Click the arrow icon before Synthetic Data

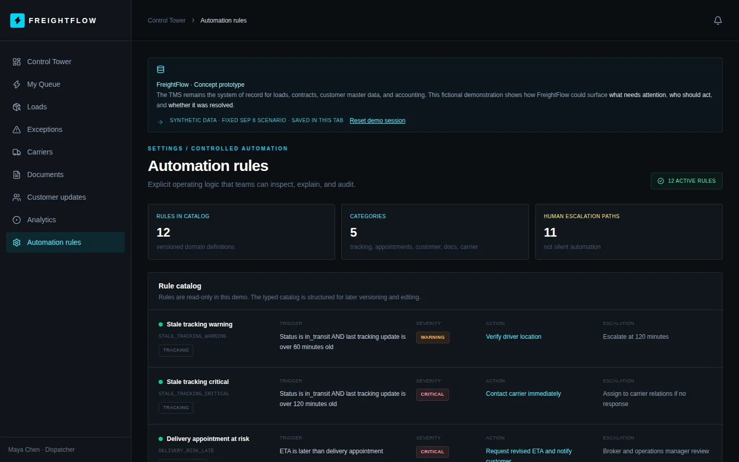pyautogui.click(x=160, y=122)
